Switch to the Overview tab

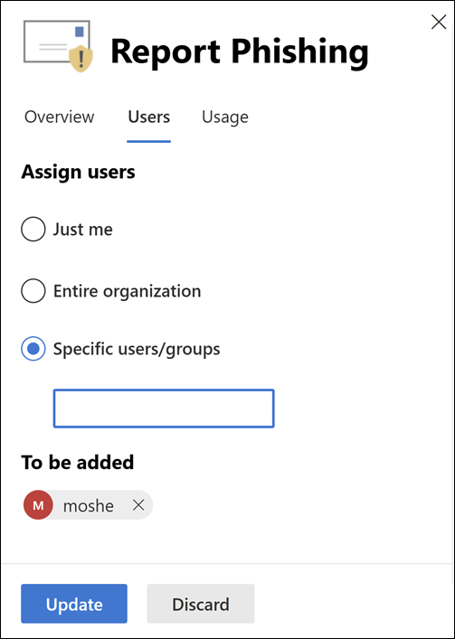coord(59,117)
